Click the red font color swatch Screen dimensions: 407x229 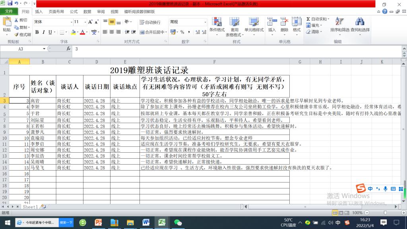pos(82,32)
